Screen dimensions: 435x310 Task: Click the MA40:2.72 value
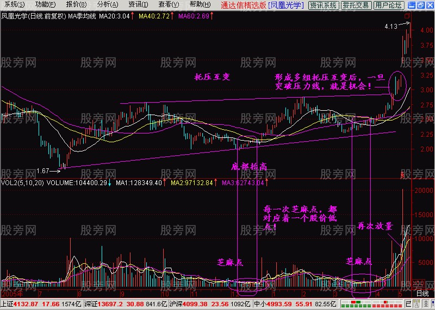pyautogui.click(x=154, y=16)
